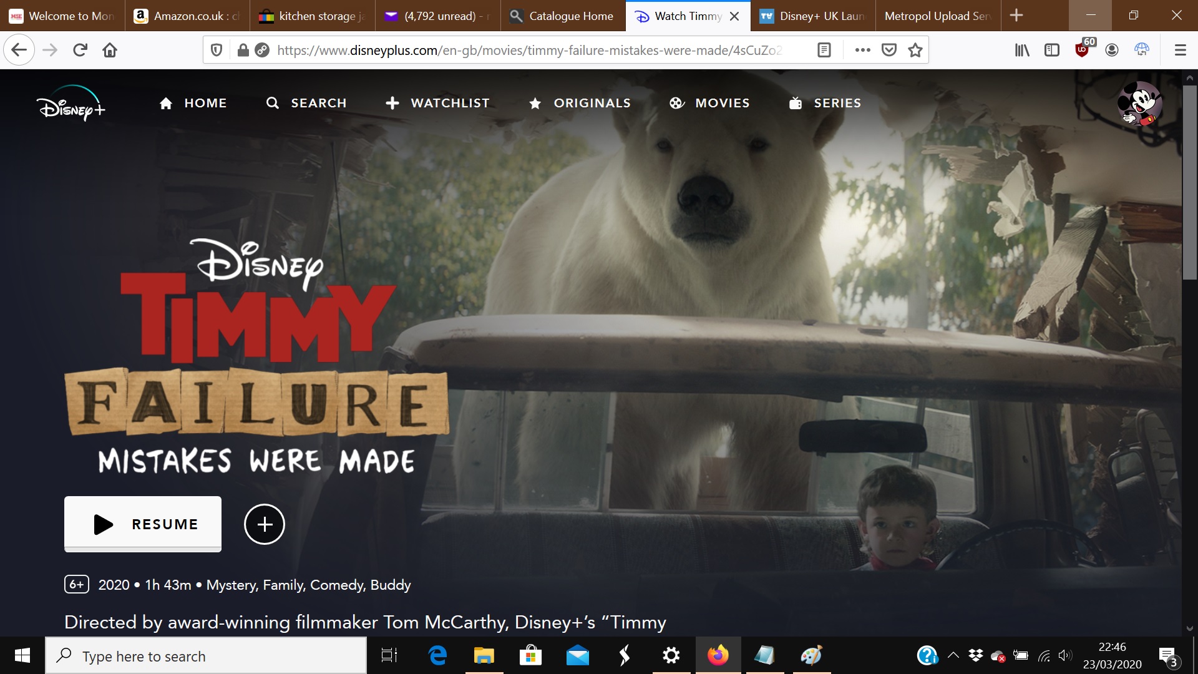Screen dimensions: 1198x674
Task: Switch to 'kitchen storage' browser tab
Action: [x=313, y=16]
